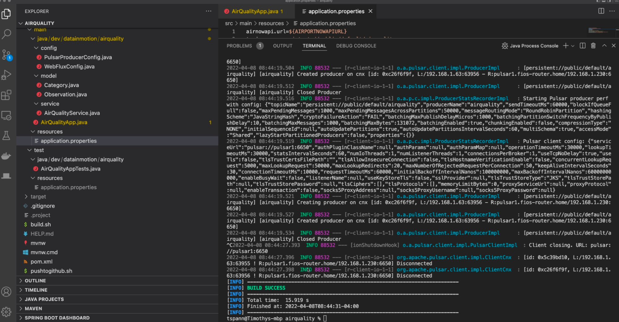Image resolution: width=619 pixels, height=322 pixels.
Task: Click the Manage settings gear icon
Action: (x=7, y=312)
